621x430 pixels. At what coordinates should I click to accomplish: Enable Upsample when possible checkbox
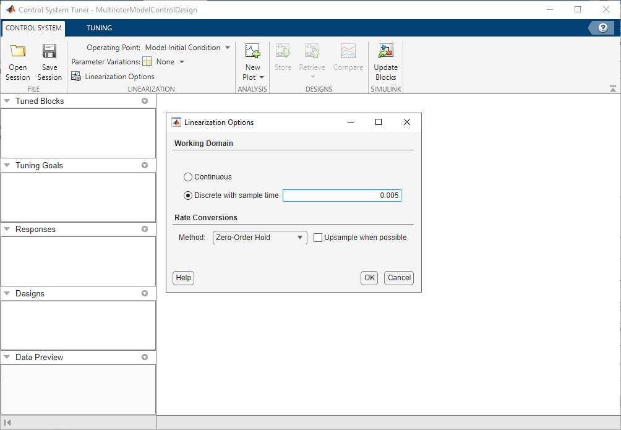tap(318, 238)
